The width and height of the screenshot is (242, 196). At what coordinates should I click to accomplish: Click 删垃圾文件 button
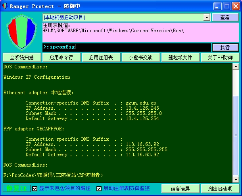click(x=181, y=58)
